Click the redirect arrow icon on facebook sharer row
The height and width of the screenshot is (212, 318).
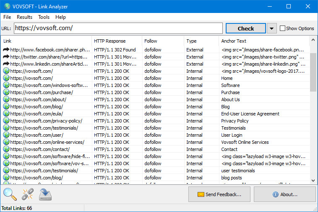(x=6, y=49)
